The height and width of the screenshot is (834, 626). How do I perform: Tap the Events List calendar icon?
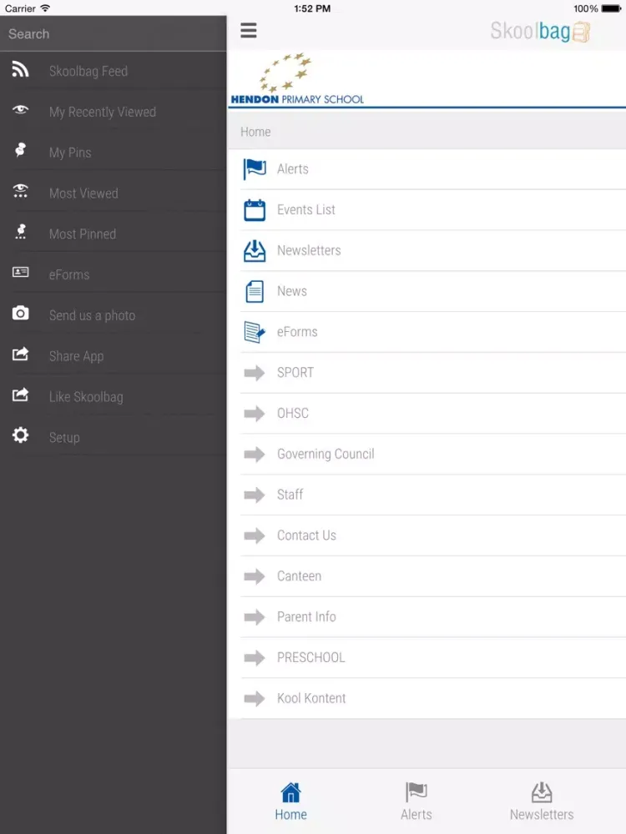click(x=255, y=210)
